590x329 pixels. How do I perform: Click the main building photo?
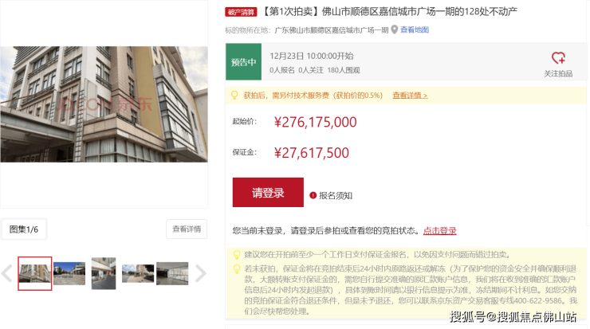(104, 104)
